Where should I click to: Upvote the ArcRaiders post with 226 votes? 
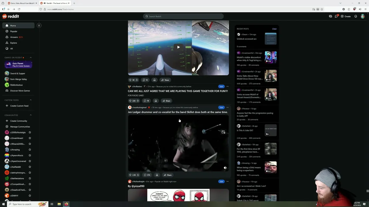pyautogui.click(x=130, y=101)
